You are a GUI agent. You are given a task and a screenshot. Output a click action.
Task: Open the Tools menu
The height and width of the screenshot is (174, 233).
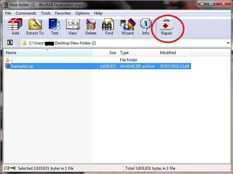pos(46,13)
